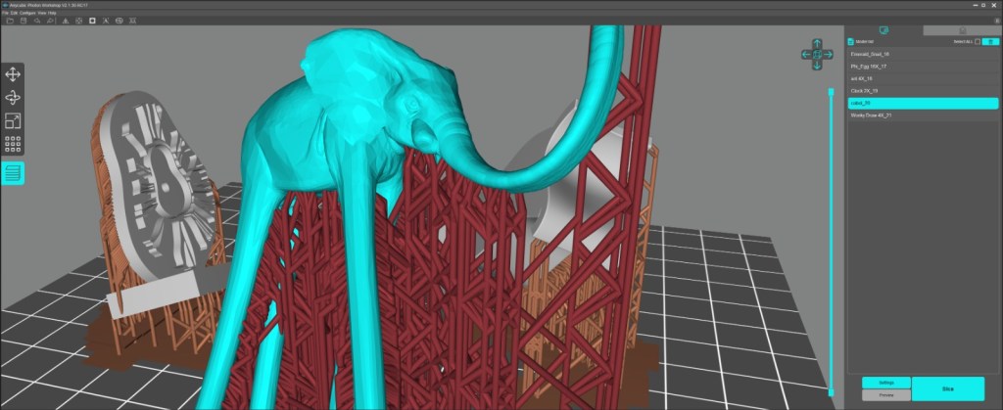Screen dimensions: 1003x410
Task: Click the save icon in top toolbar
Action: [x=23, y=20]
